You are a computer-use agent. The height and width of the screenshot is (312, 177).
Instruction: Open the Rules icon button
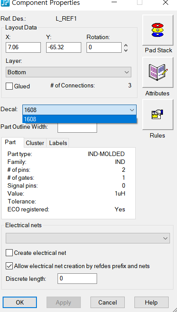pyautogui.click(x=158, y=115)
